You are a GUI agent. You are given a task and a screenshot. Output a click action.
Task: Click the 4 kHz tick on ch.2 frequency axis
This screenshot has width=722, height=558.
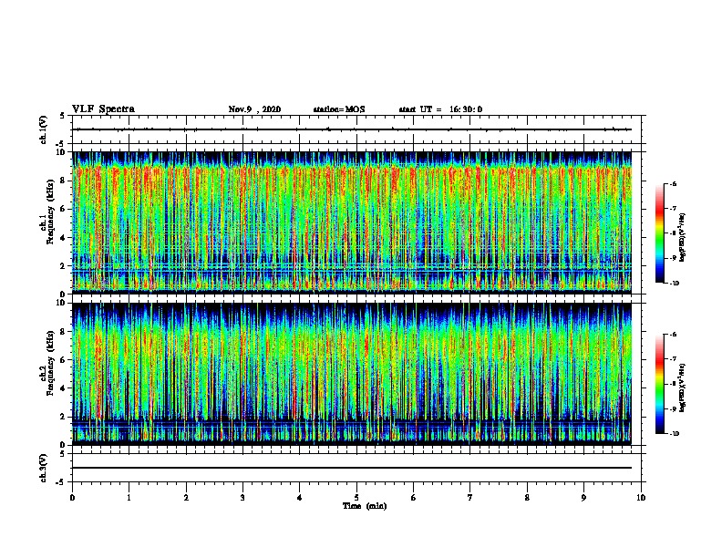click(x=63, y=388)
